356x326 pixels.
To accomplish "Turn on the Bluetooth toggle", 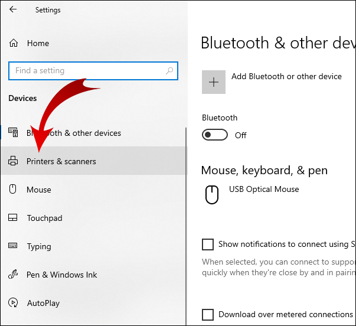I will point(214,135).
